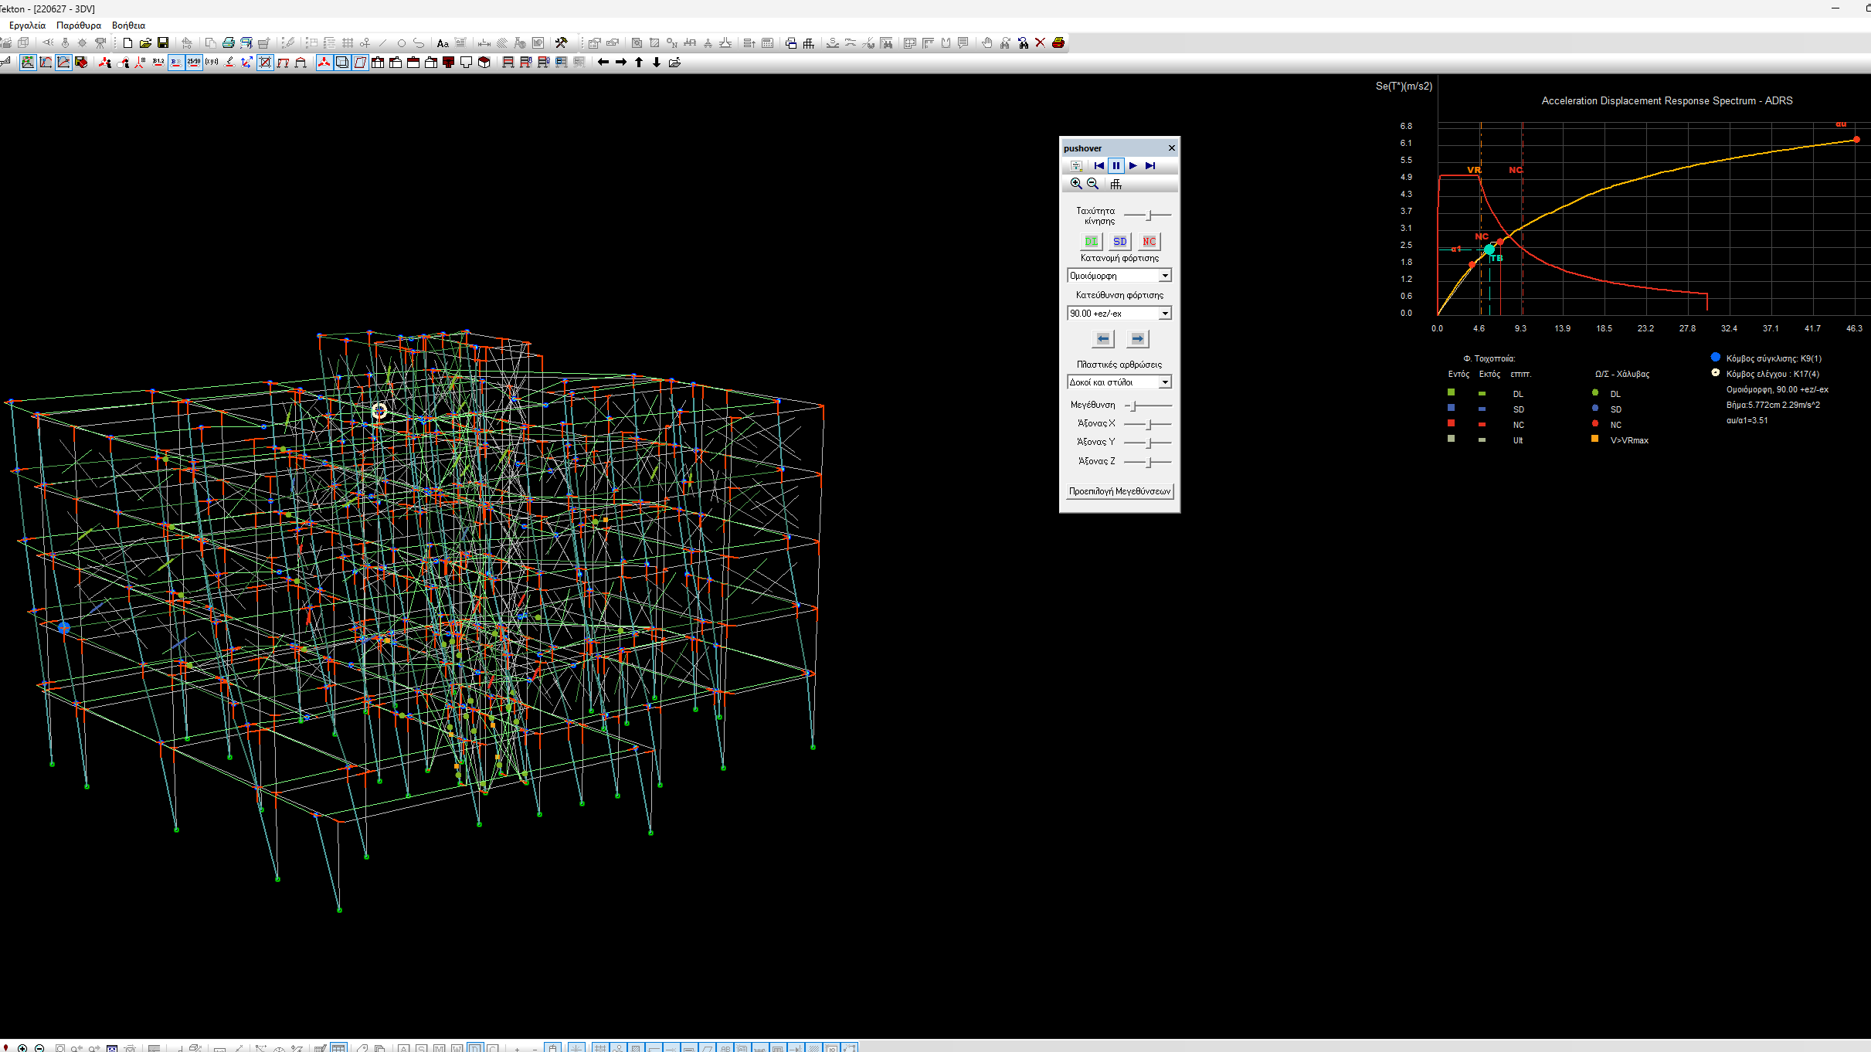1871x1052 pixels.
Task: Toggle the B B beam labels icon
Action: point(176,63)
